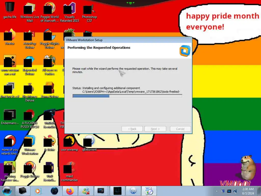This screenshot has width=261, height=196.
Task: Open the gacha life recycle bin icon
Action: tap(10, 10)
